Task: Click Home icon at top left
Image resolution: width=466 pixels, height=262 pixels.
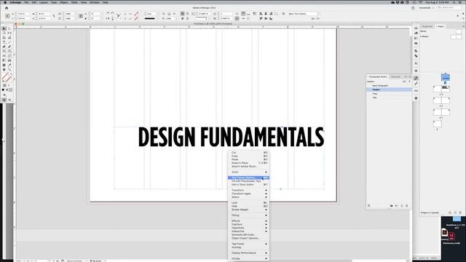Action: pyautogui.click(x=7, y=8)
